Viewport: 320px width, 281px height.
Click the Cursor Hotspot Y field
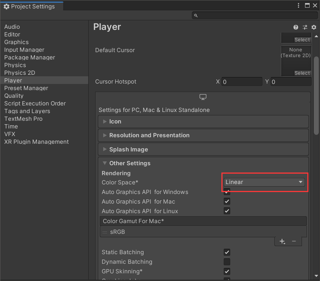pyautogui.click(x=291, y=82)
